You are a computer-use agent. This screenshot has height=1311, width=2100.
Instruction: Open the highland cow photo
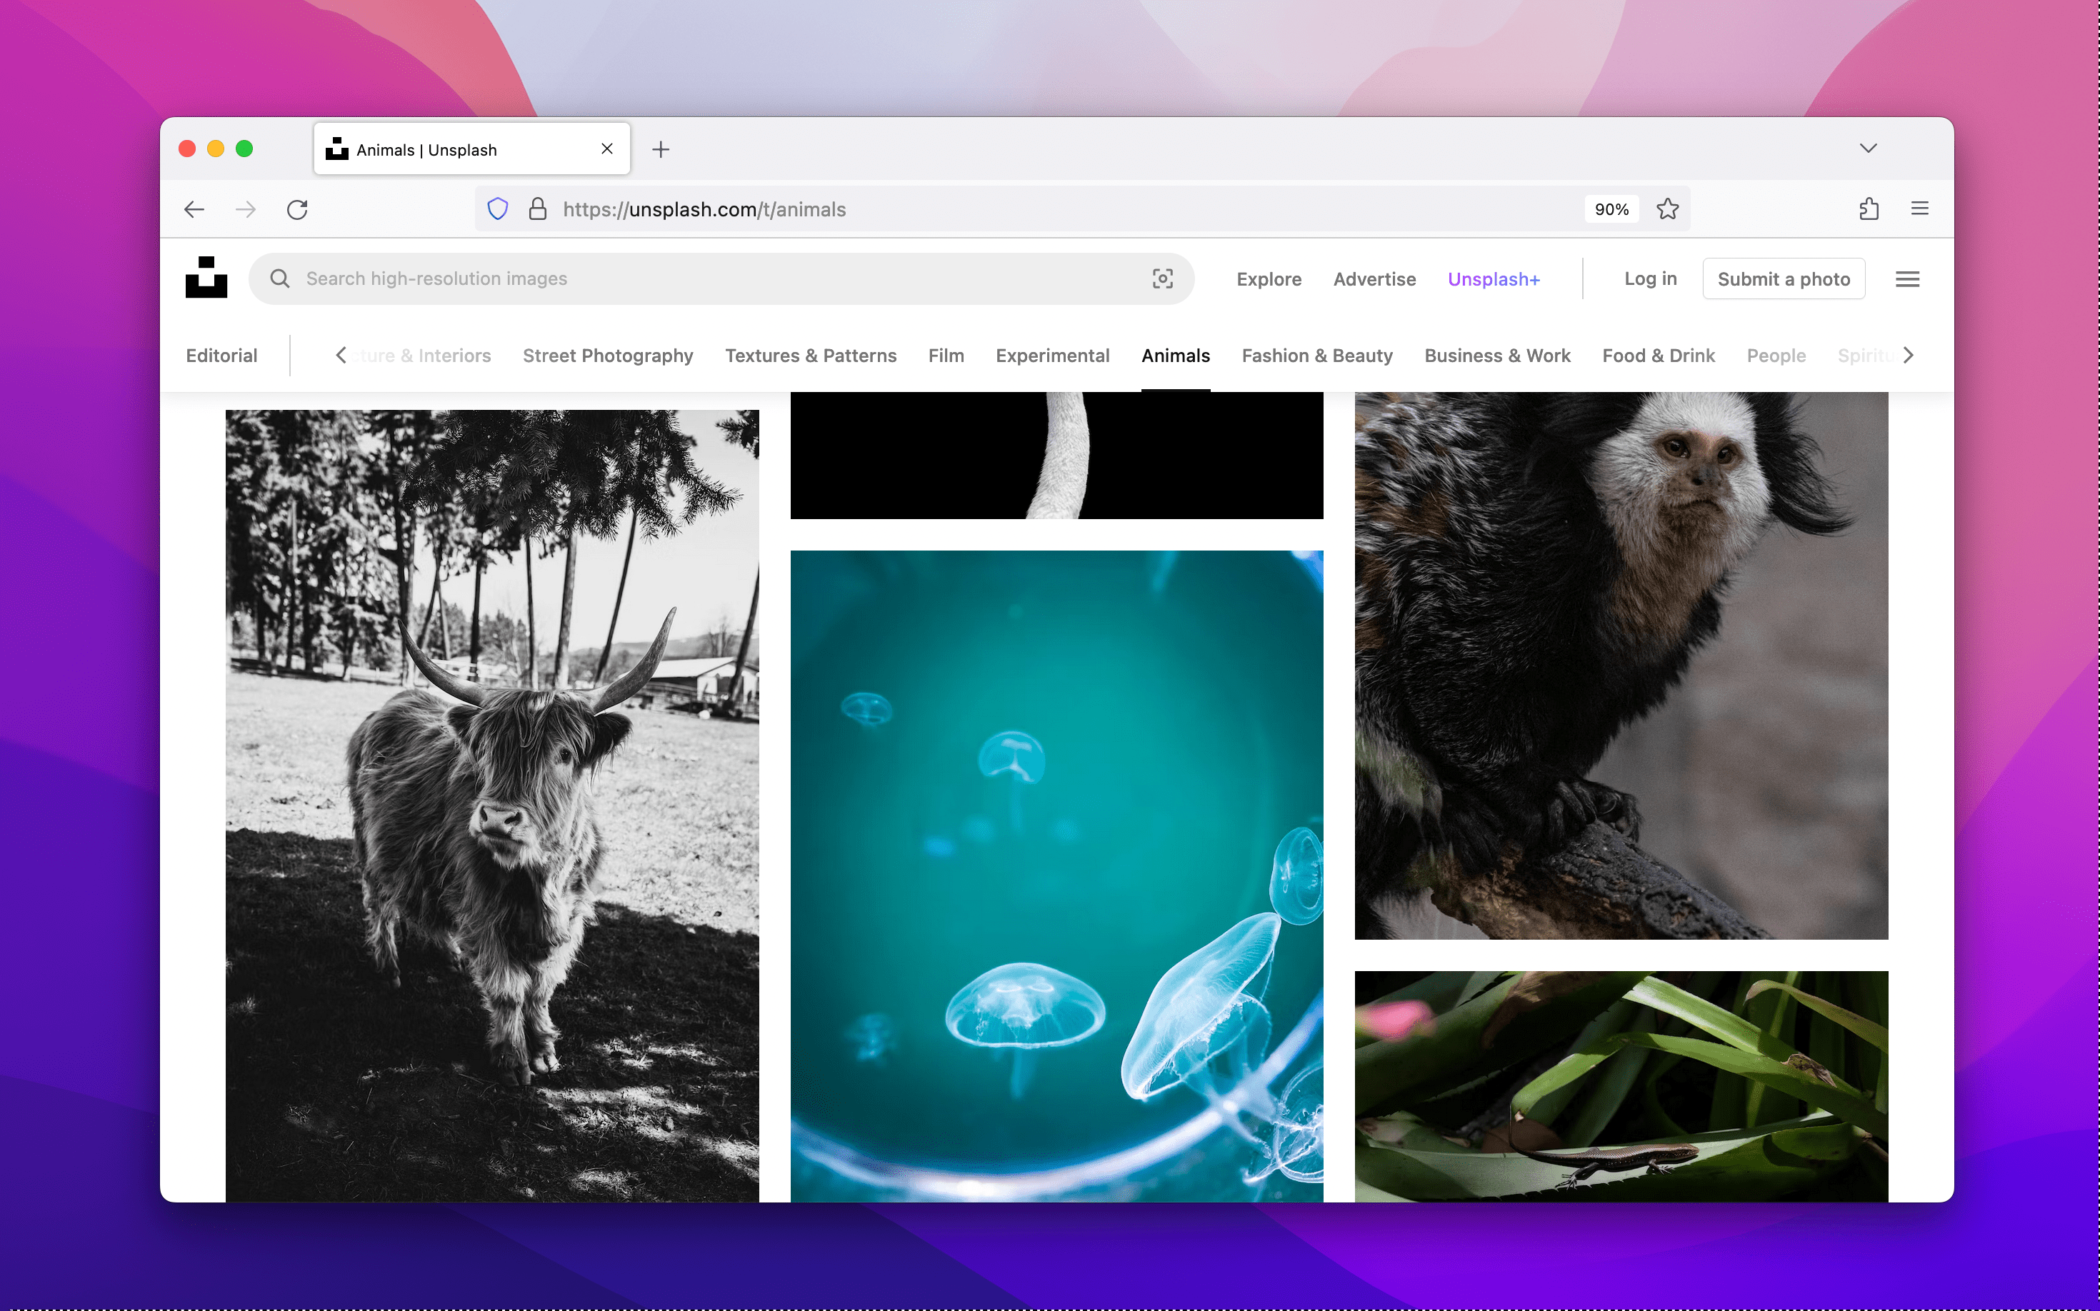(x=491, y=798)
